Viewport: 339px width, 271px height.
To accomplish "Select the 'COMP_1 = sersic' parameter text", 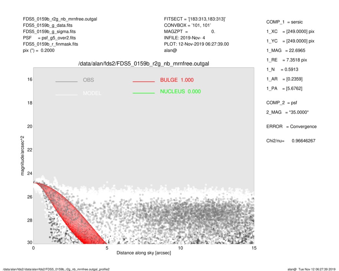I will (x=286, y=22).
